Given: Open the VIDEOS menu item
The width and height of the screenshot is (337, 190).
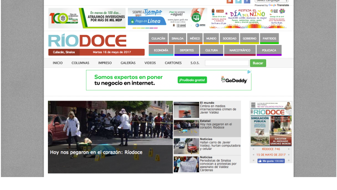Looking at the screenshot, I should [x=150, y=63].
